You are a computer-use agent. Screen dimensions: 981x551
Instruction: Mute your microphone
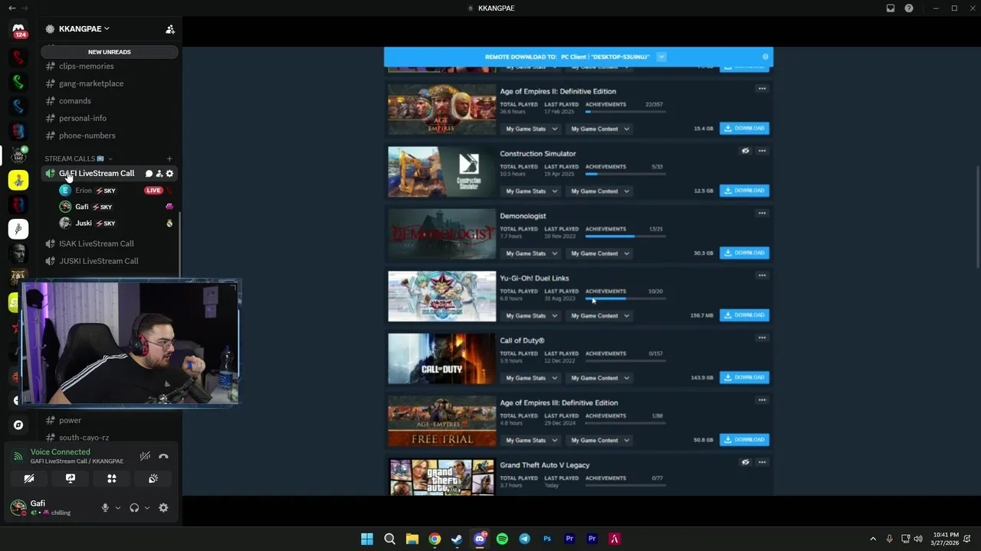105,507
